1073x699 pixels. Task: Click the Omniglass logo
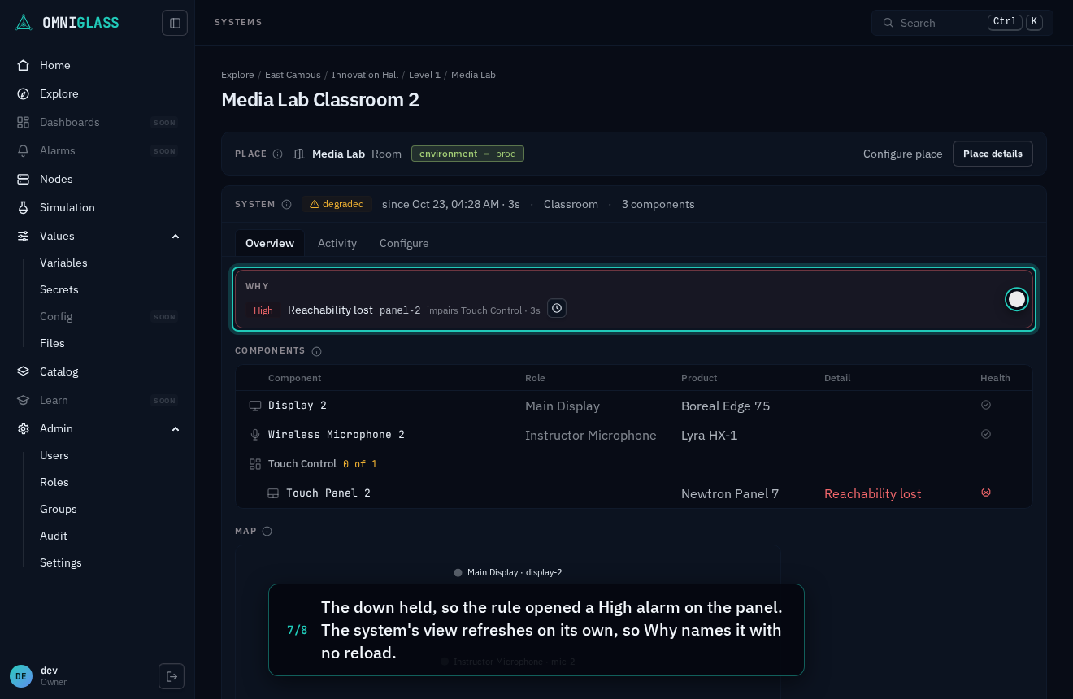(x=67, y=23)
